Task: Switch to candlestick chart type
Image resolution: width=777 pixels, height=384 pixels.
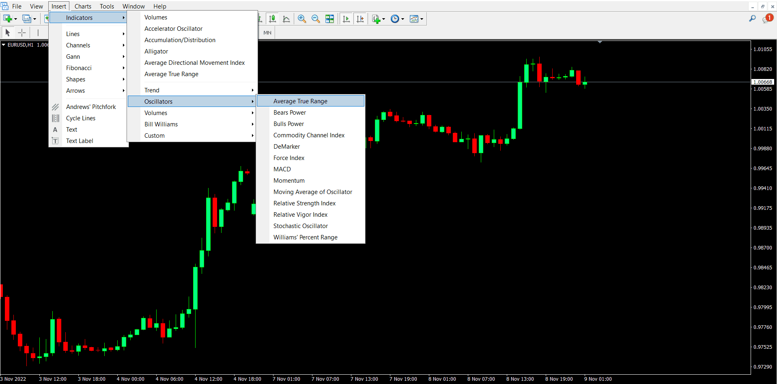Action: [x=273, y=19]
